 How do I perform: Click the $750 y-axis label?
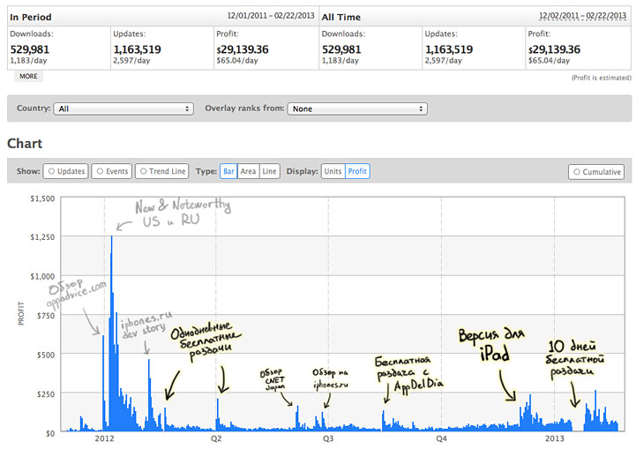coord(46,316)
